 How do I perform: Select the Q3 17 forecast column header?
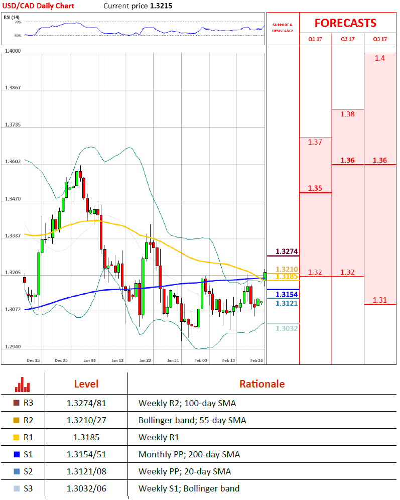coord(380,39)
